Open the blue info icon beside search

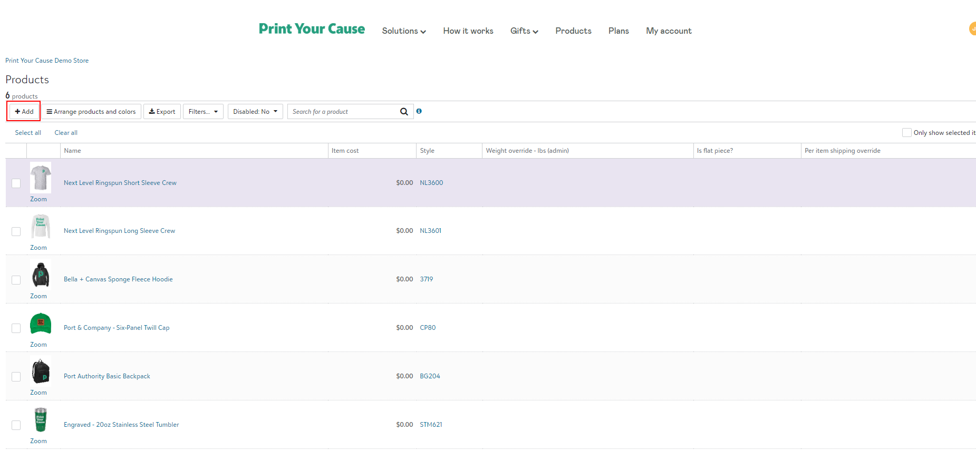[419, 111]
